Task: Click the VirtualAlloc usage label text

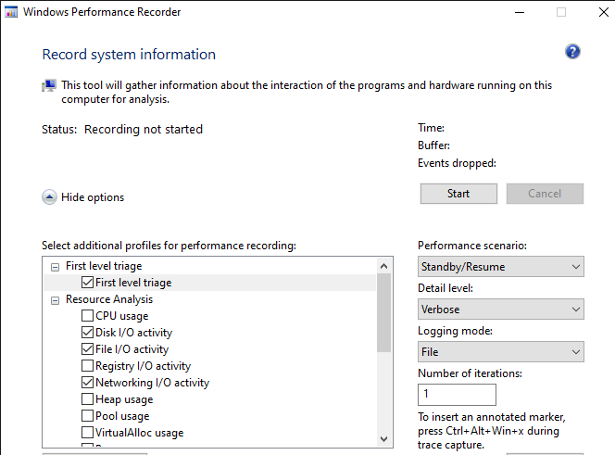Action: [x=140, y=433]
